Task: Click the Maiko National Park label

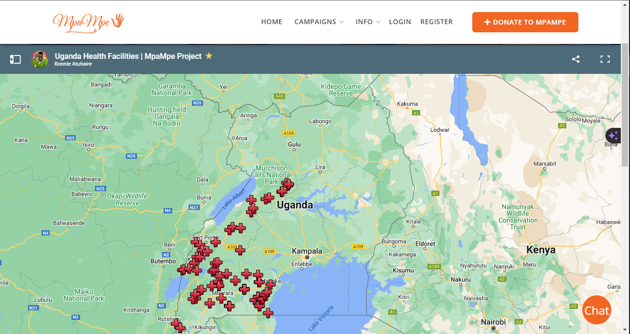Action: (84, 295)
